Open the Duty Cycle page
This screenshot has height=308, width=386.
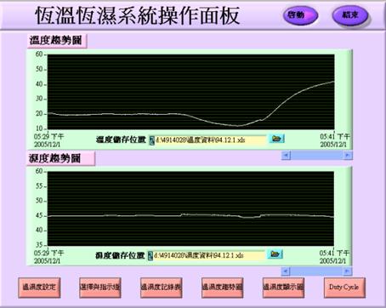coord(344,288)
